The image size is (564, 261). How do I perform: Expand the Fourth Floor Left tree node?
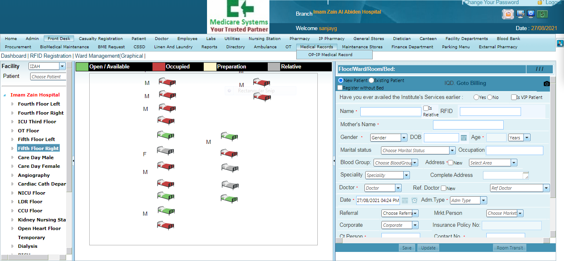click(x=12, y=104)
